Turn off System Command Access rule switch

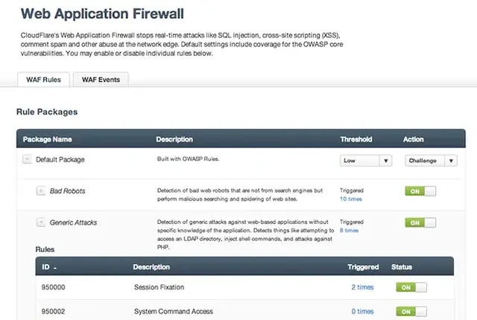pyautogui.click(x=411, y=312)
